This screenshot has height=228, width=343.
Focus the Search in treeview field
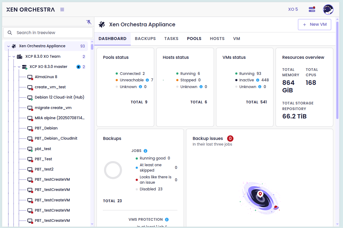click(48, 32)
